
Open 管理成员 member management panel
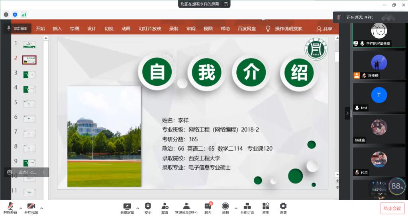(186, 208)
